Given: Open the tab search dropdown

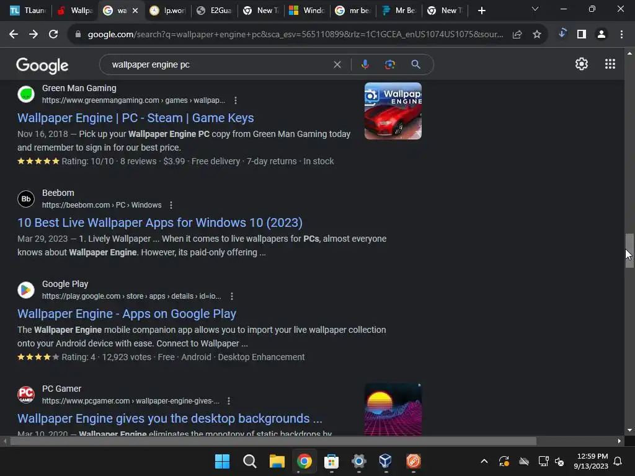Looking at the screenshot, I should (x=535, y=9).
